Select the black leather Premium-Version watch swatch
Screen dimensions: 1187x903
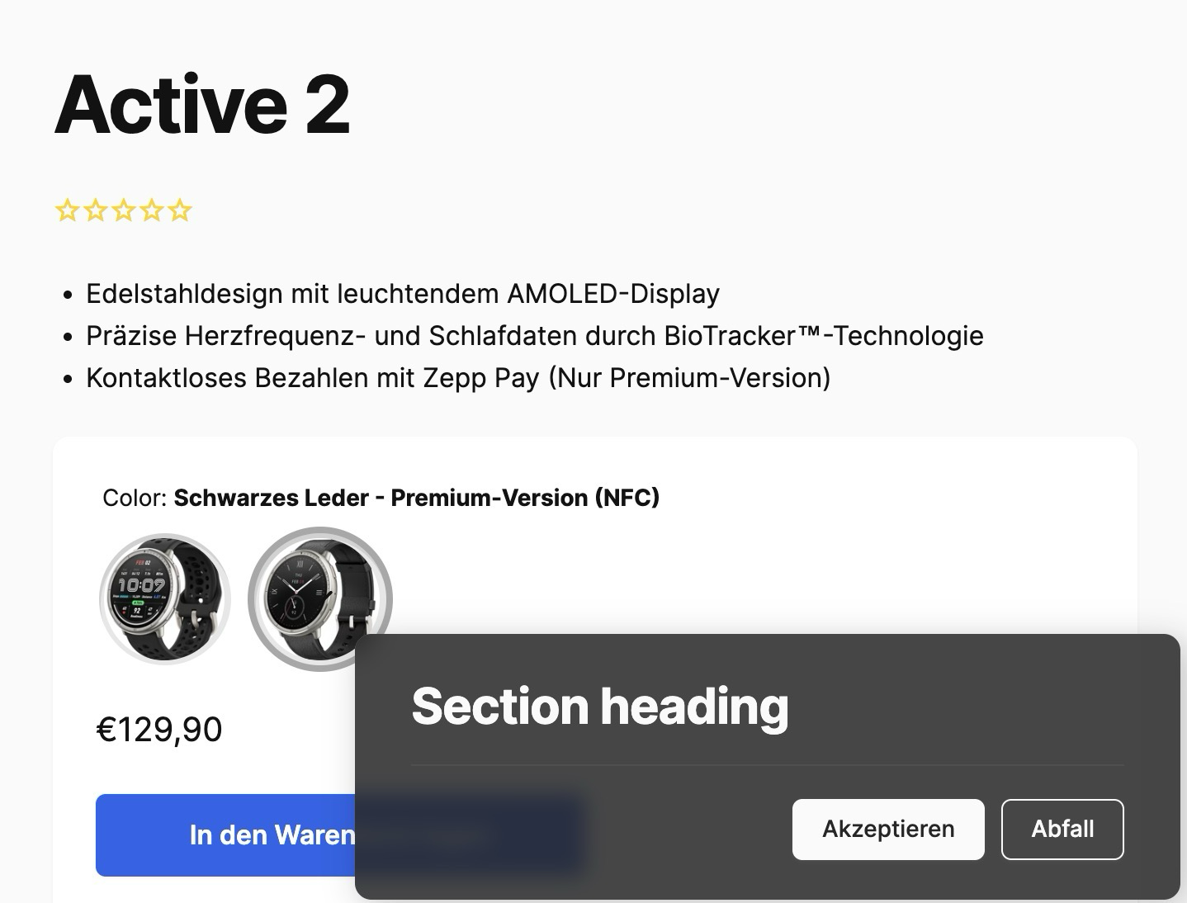[x=320, y=599]
